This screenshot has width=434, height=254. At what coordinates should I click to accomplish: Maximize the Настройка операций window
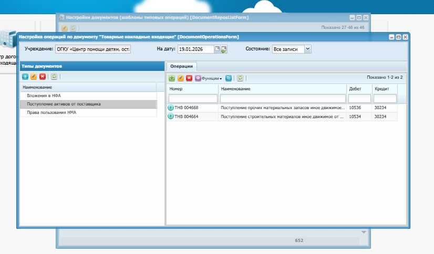coord(399,37)
